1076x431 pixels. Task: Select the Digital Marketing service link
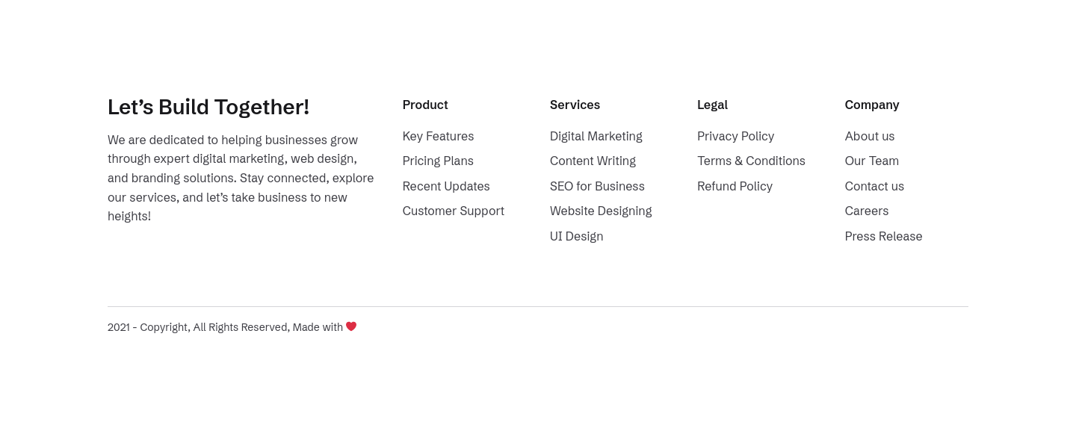point(596,136)
